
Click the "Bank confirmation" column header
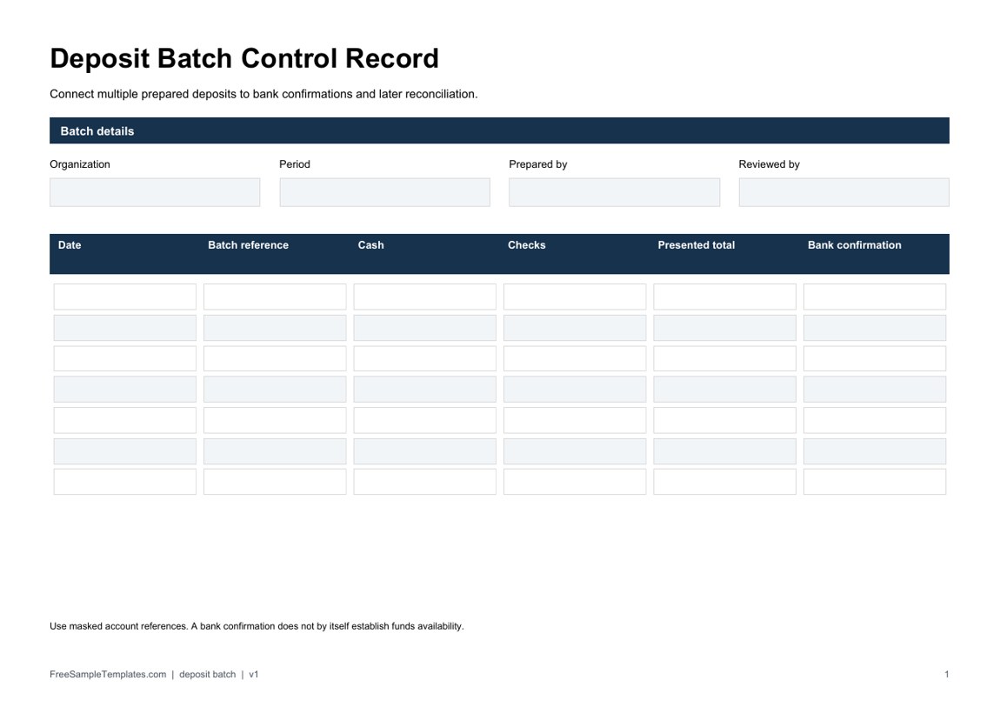point(854,245)
